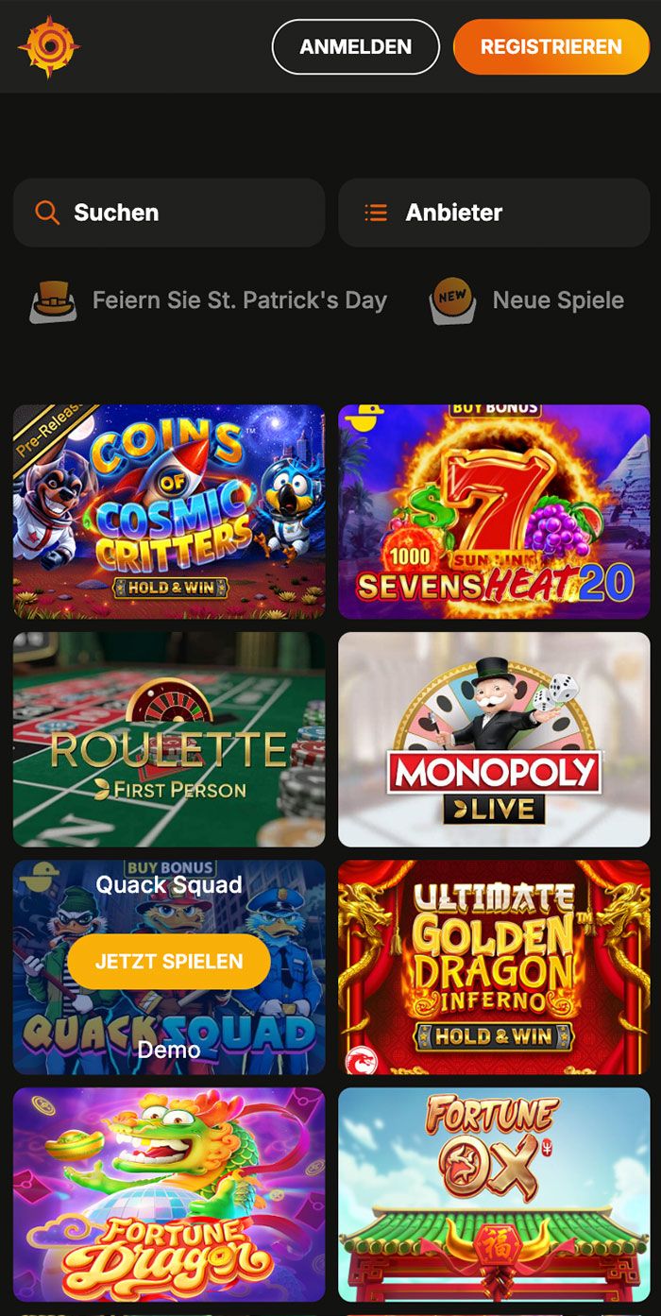Click the Registrieren button
Image resolution: width=661 pixels, height=1316 pixels.
click(x=551, y=46)
